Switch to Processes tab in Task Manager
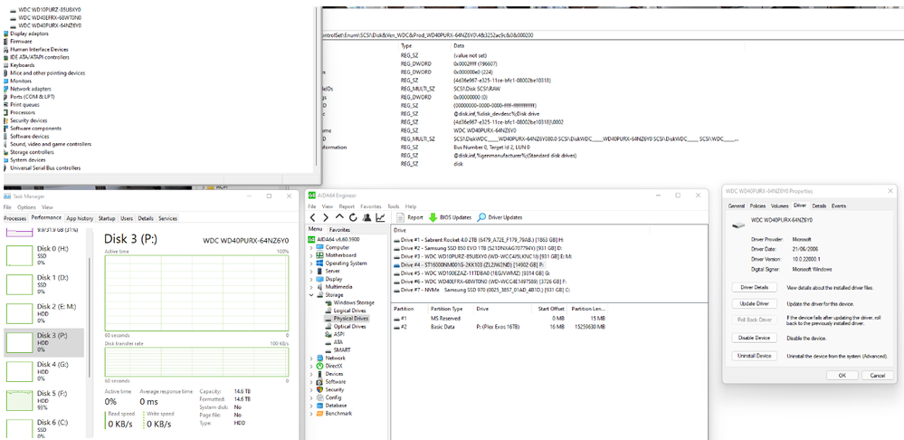 (15, 218)
